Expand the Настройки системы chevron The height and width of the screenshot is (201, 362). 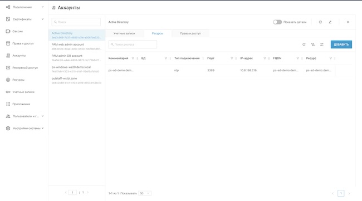tap(42, 128)
